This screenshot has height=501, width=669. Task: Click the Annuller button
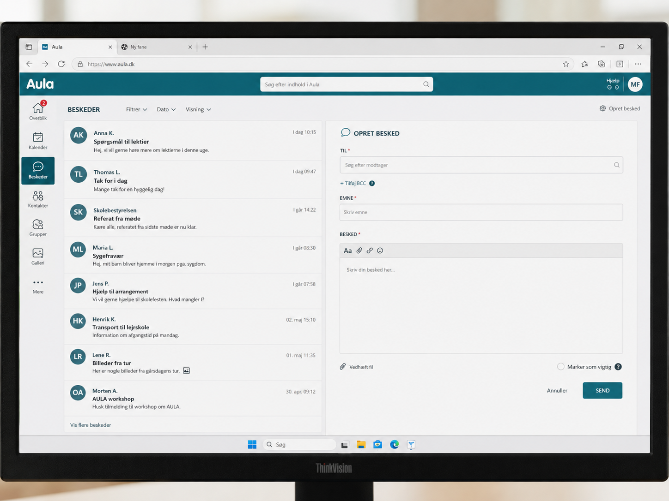coord(557,390)
